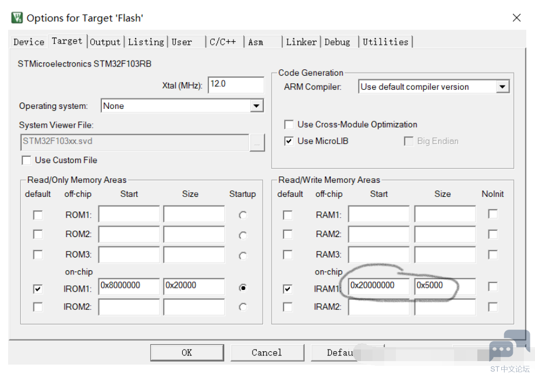The width and height of the screenshot is (535, 378).
Task: Enable the Use Custom File checkbox
Action: point(26,160)
